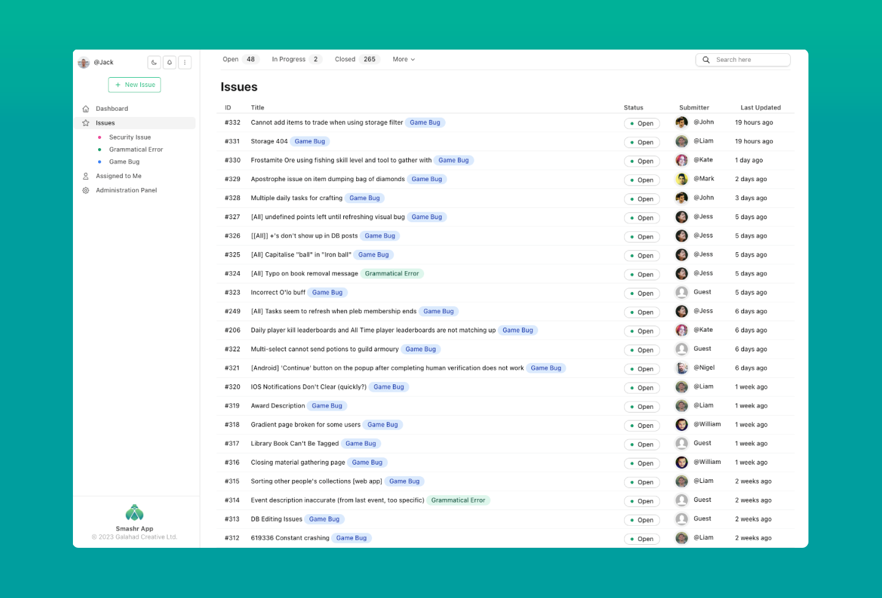Click inside the Search here field

[742, 59]
